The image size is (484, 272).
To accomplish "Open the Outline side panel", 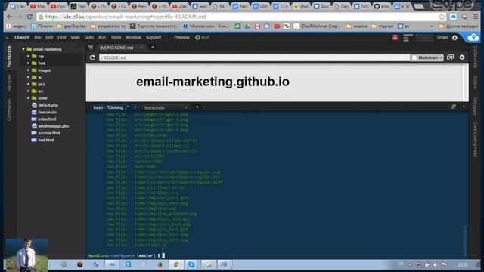I will 475,82.
